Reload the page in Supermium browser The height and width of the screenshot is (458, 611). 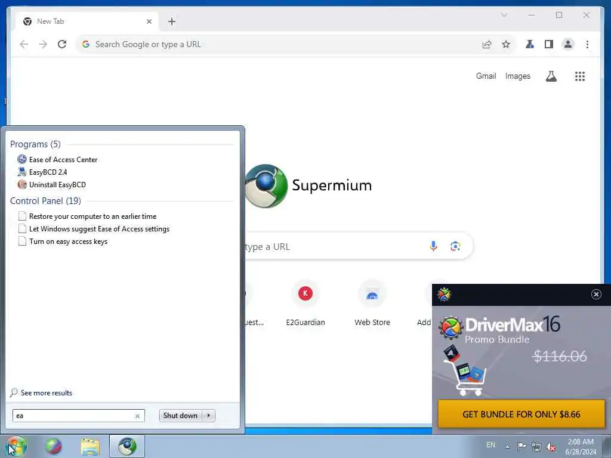62,44
